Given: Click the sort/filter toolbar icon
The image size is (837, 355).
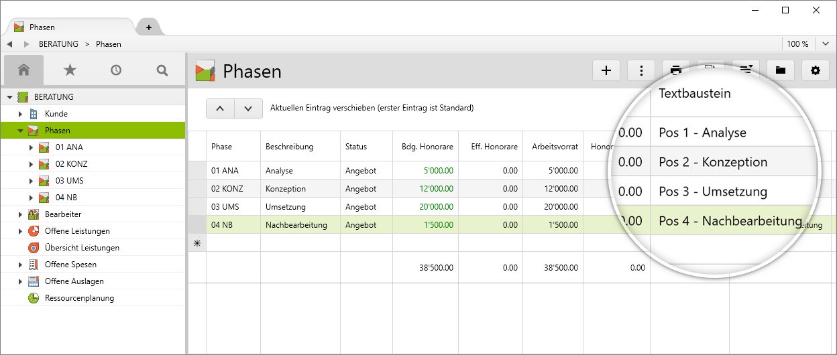Looking at the screenshot, I should click(746, 68).
